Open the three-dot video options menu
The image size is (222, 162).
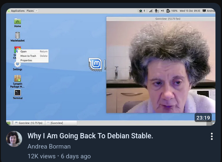click(x=212, y=136)
